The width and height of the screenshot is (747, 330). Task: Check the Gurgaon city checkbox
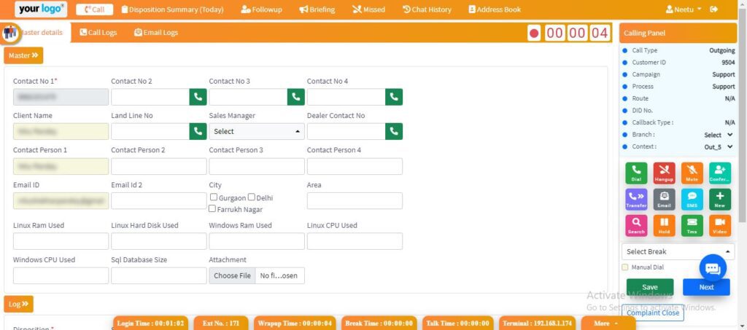coord(214,197)
